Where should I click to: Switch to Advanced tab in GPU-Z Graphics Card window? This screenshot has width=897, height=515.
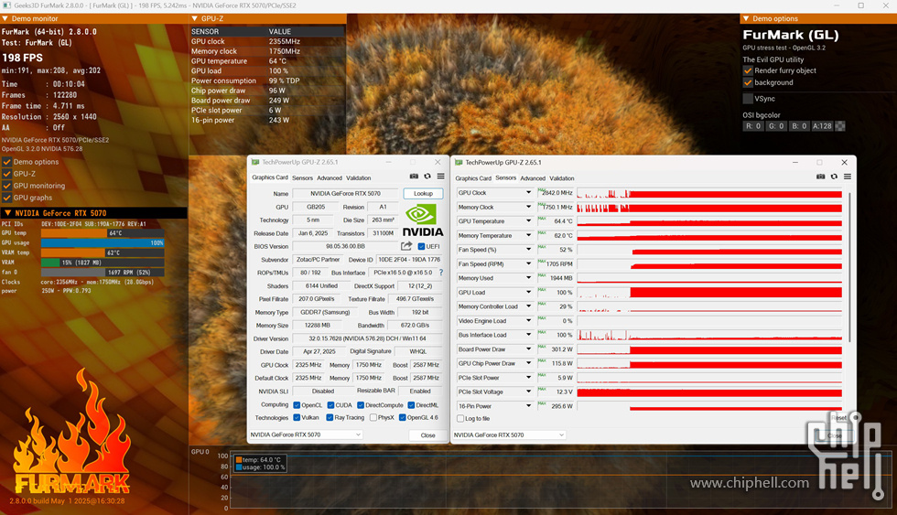330,178
